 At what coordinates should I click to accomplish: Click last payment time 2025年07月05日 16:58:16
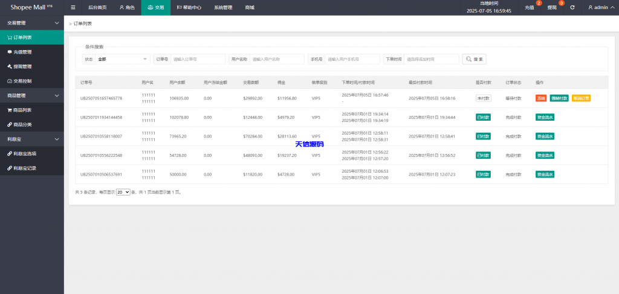tap(432, 98)
